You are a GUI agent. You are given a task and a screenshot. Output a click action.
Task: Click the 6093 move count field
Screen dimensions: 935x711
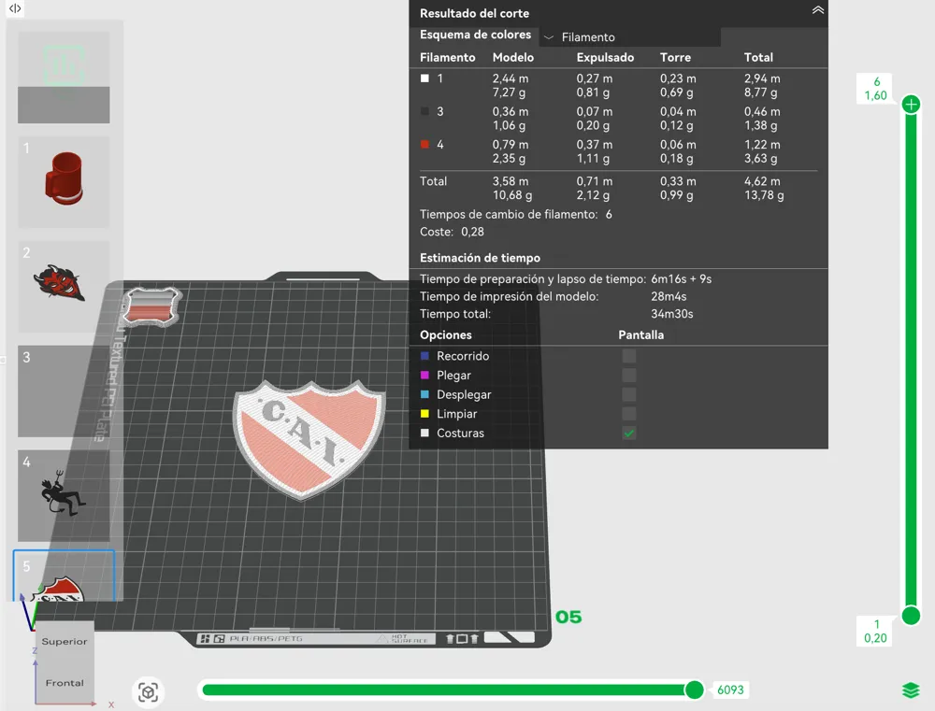pos(730,690)
